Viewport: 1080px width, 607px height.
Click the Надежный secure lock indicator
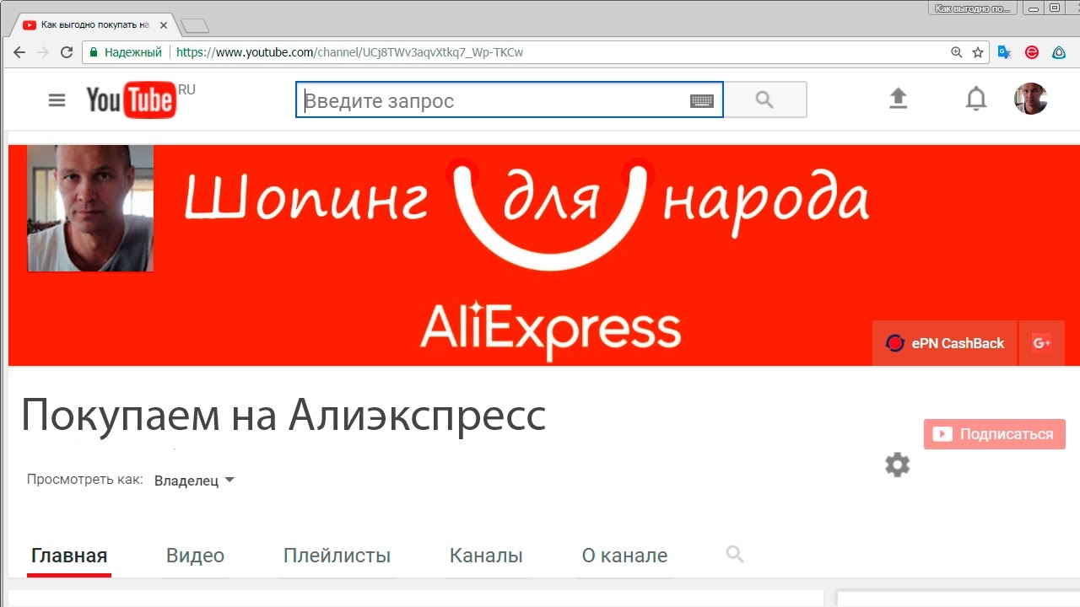125,52
